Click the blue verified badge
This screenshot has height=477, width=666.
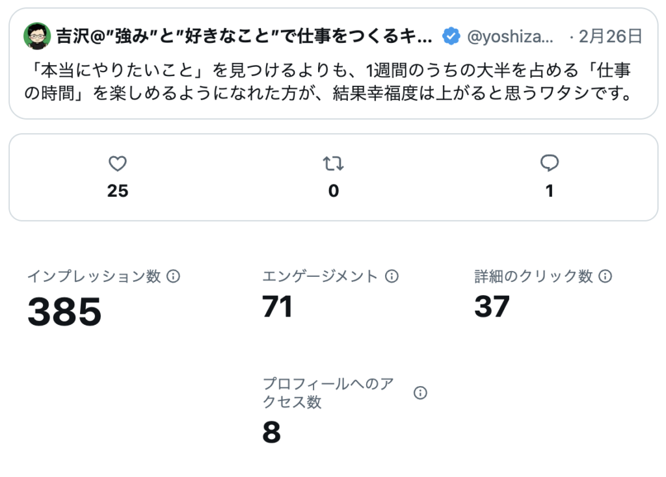[451, 36]
